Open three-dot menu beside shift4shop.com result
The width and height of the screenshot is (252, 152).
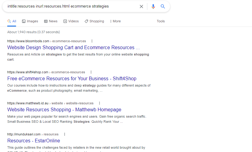(91, 72)
